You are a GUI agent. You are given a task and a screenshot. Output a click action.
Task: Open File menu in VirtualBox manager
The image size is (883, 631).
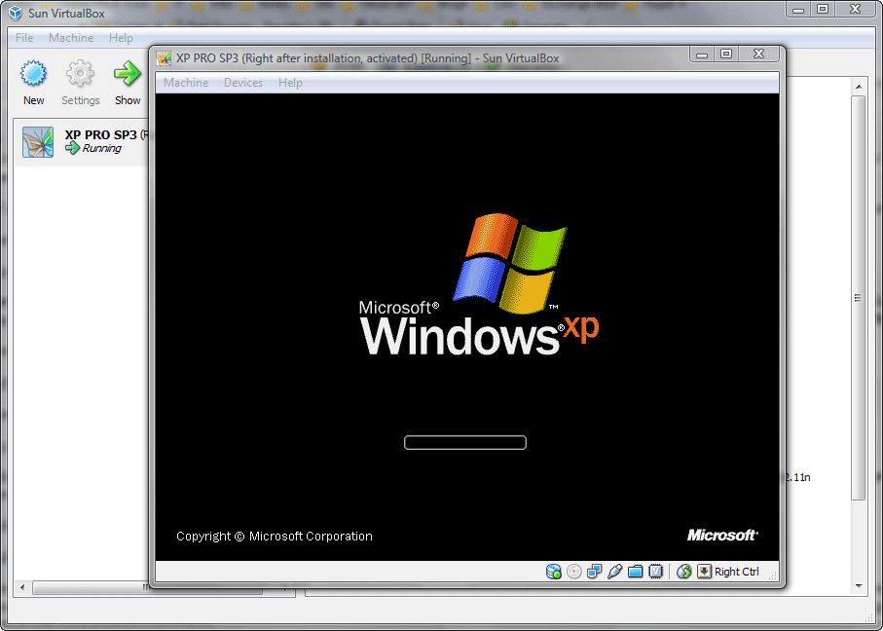point(24,38)
